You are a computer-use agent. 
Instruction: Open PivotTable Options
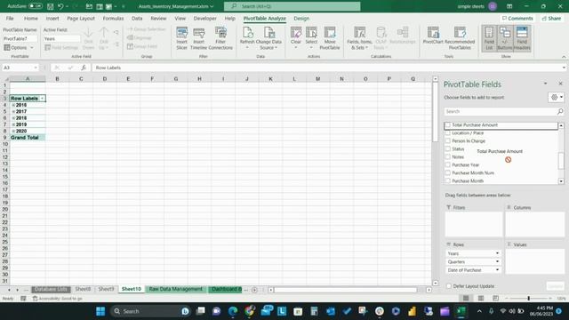pos(19,47)
